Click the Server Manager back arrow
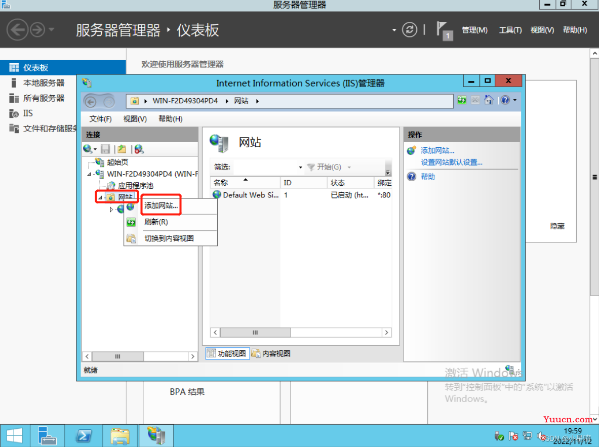599x447 pixels. [17, 30]
